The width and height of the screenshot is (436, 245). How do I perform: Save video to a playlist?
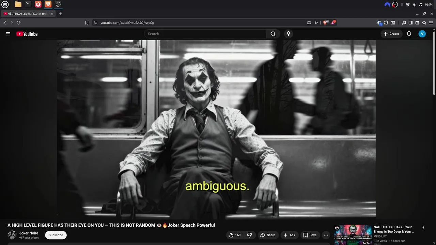tap(310, 235)
